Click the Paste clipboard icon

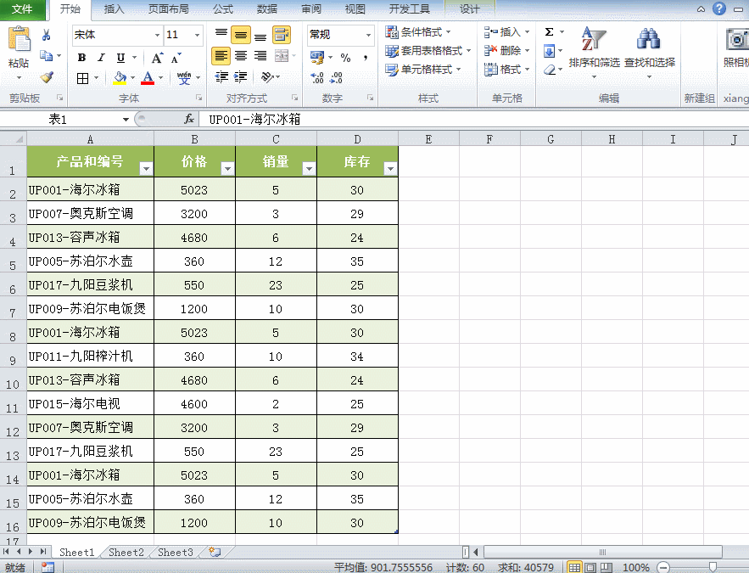(x=20, y=39)
